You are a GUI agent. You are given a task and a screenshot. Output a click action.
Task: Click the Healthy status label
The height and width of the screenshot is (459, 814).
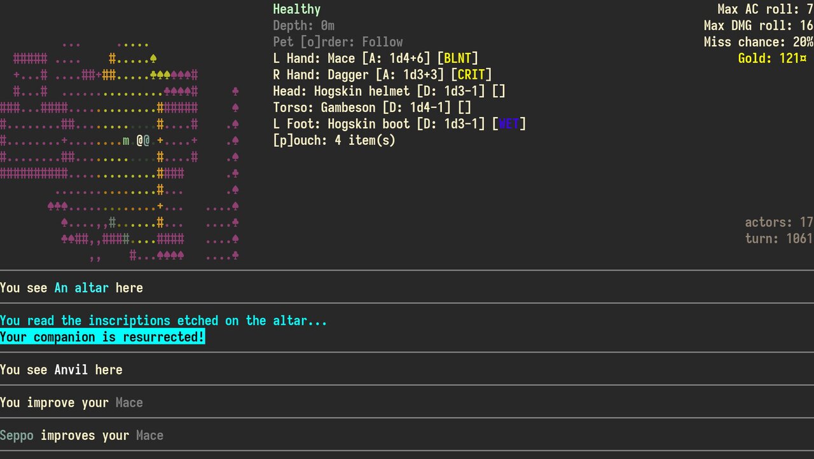297,10
